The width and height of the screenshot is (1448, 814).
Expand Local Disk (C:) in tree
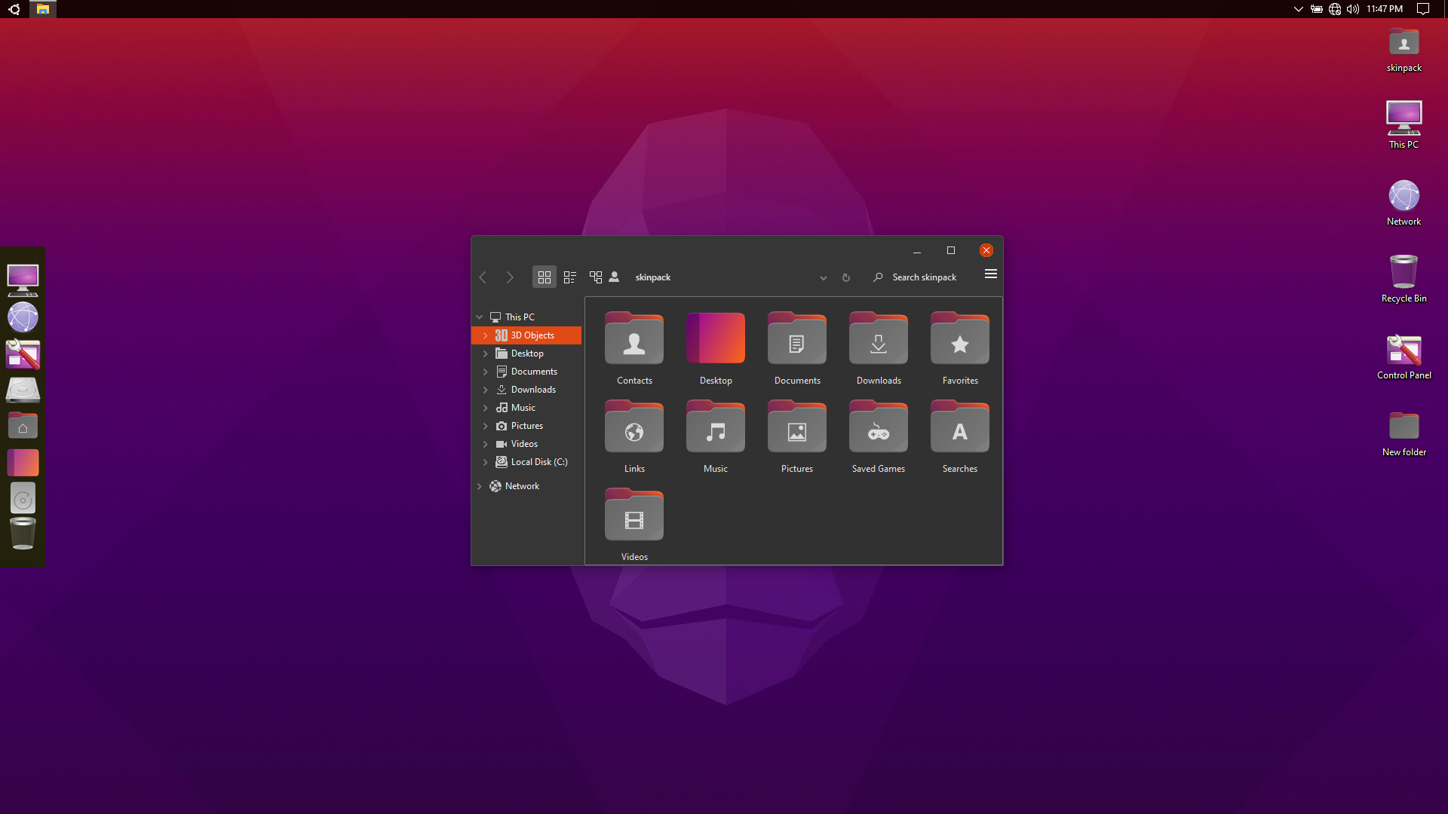486,462
